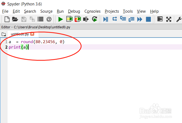Open the Debug menu
Screen dimensions: 182x123
tap(74, 11)
